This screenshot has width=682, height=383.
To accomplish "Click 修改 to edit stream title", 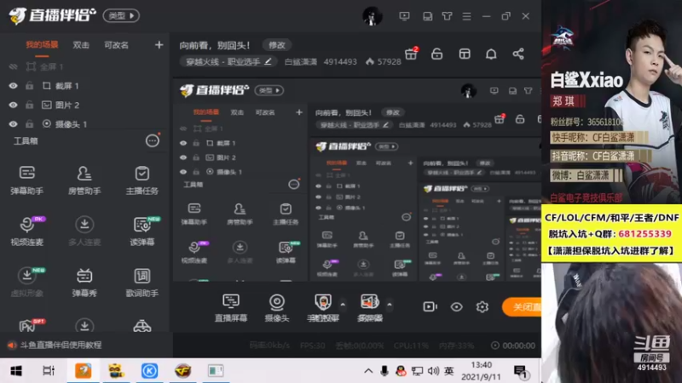I will pyautogui.click(x=277, y=45).
